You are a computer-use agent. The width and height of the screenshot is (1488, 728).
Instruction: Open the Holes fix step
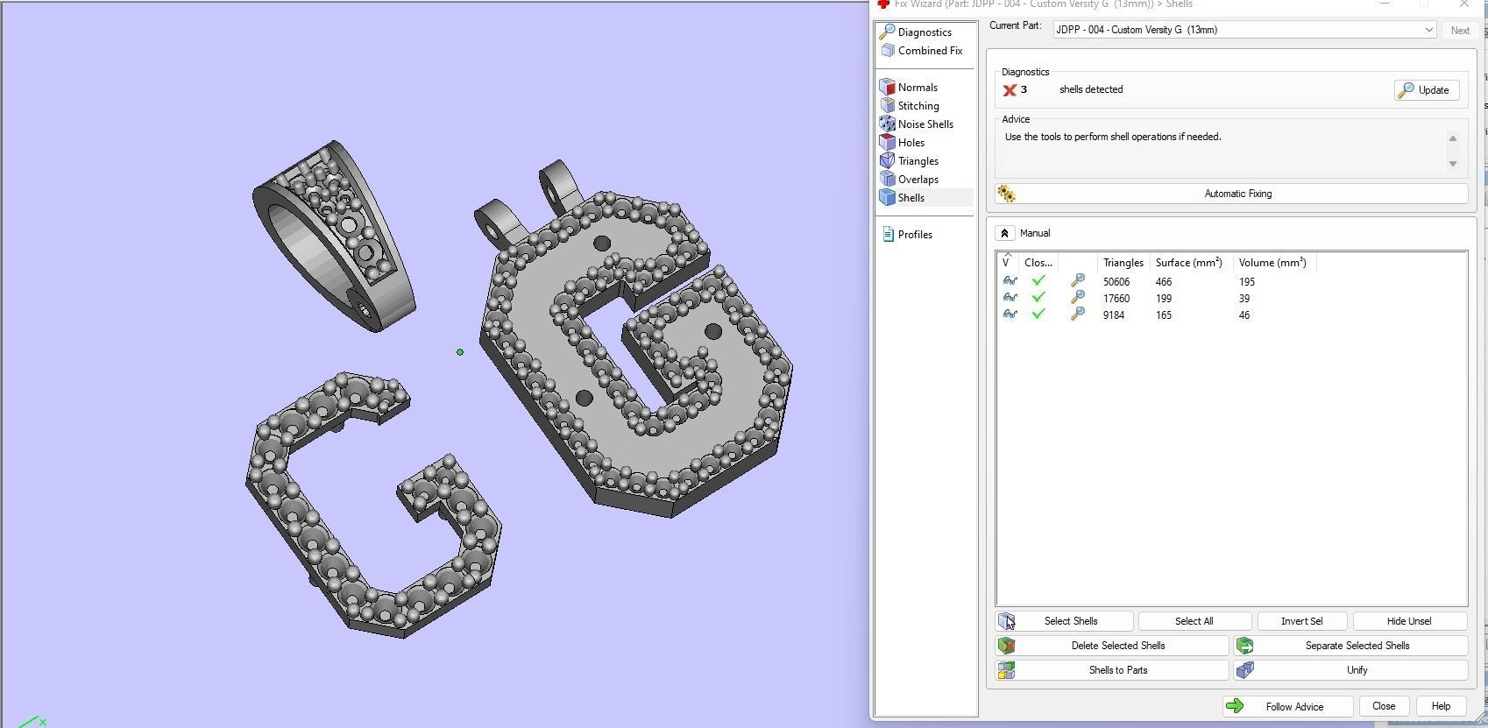coord(911,143)
